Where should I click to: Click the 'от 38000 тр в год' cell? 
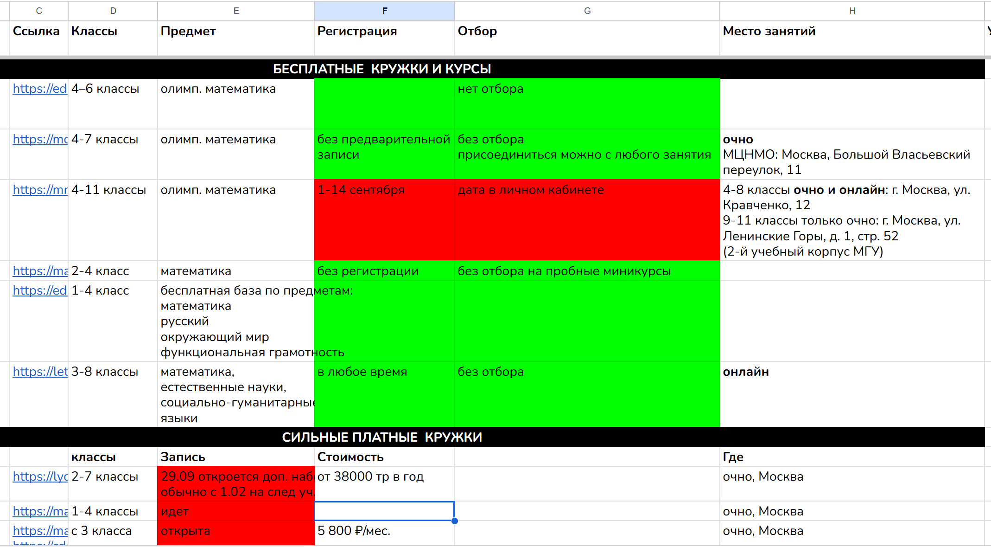(385, 483)
